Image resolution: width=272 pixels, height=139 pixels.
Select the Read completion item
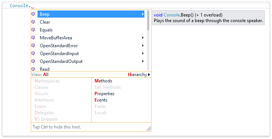coord(91,69)
